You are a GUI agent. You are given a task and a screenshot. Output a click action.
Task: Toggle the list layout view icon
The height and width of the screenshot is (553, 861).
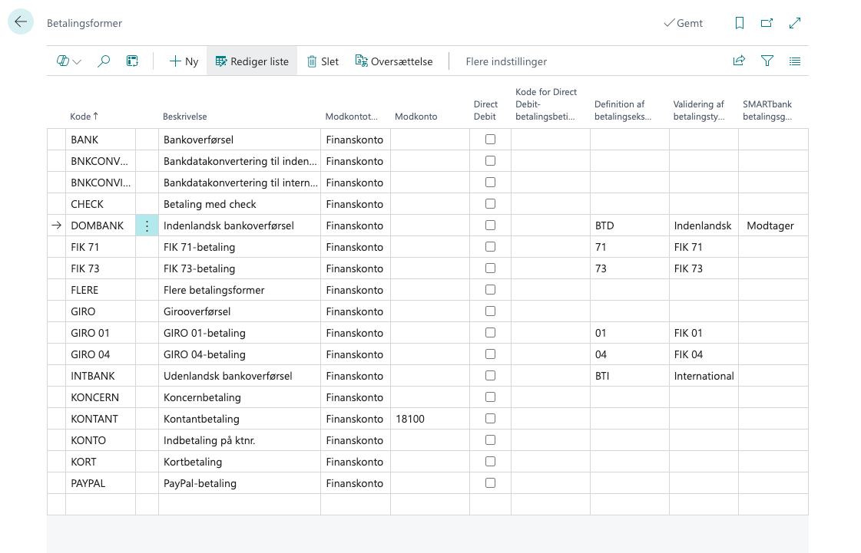[795, 61]
